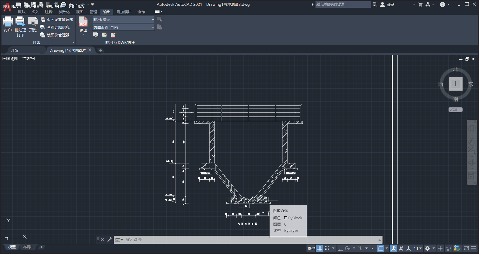Expand the 页面设置: 当前 dropdown
The width and height of the screenshot is (479, 254).
point(153,27)
